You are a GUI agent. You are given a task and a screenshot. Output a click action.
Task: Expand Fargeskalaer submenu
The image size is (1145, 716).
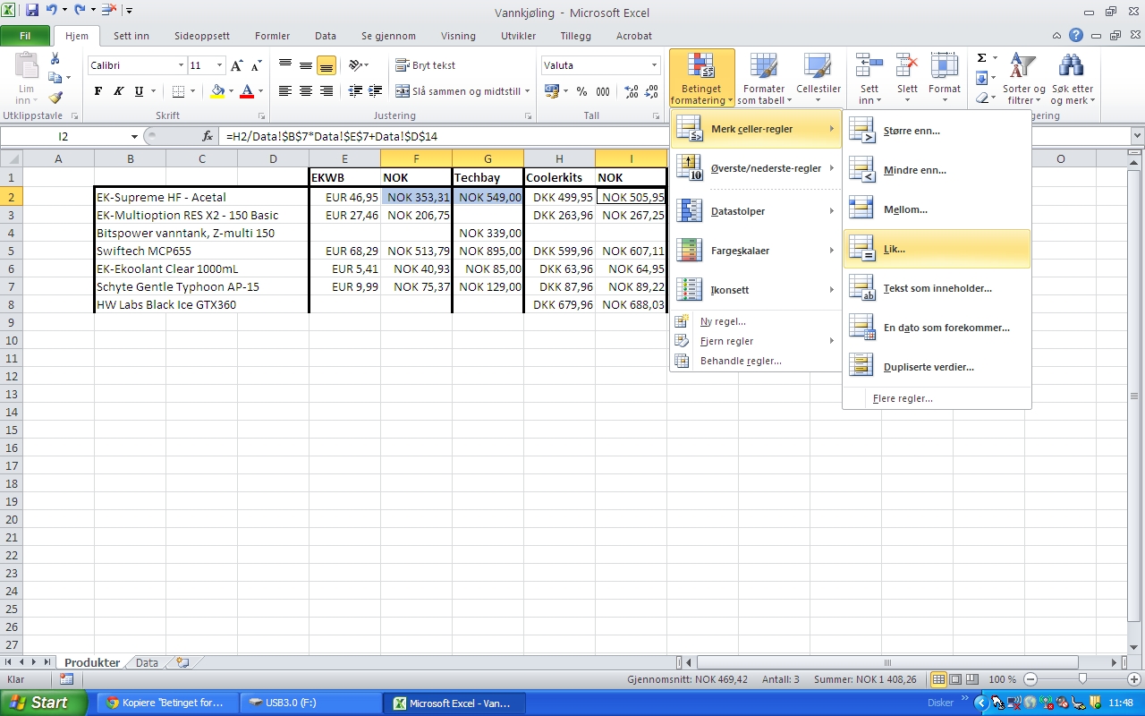tap(756, 251)
